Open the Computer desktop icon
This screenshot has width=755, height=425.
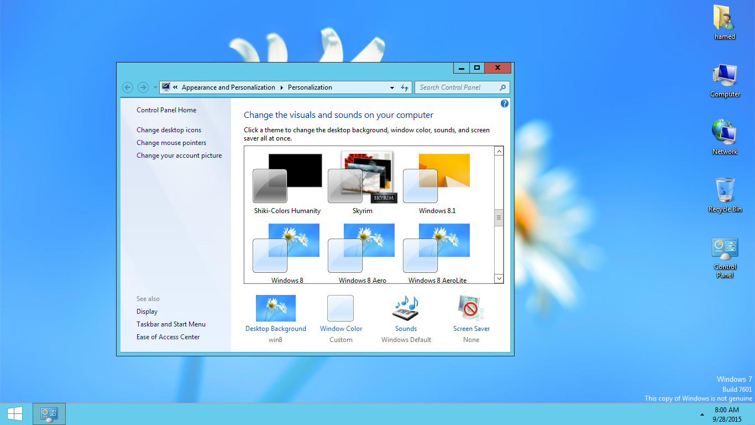point(725,81)
